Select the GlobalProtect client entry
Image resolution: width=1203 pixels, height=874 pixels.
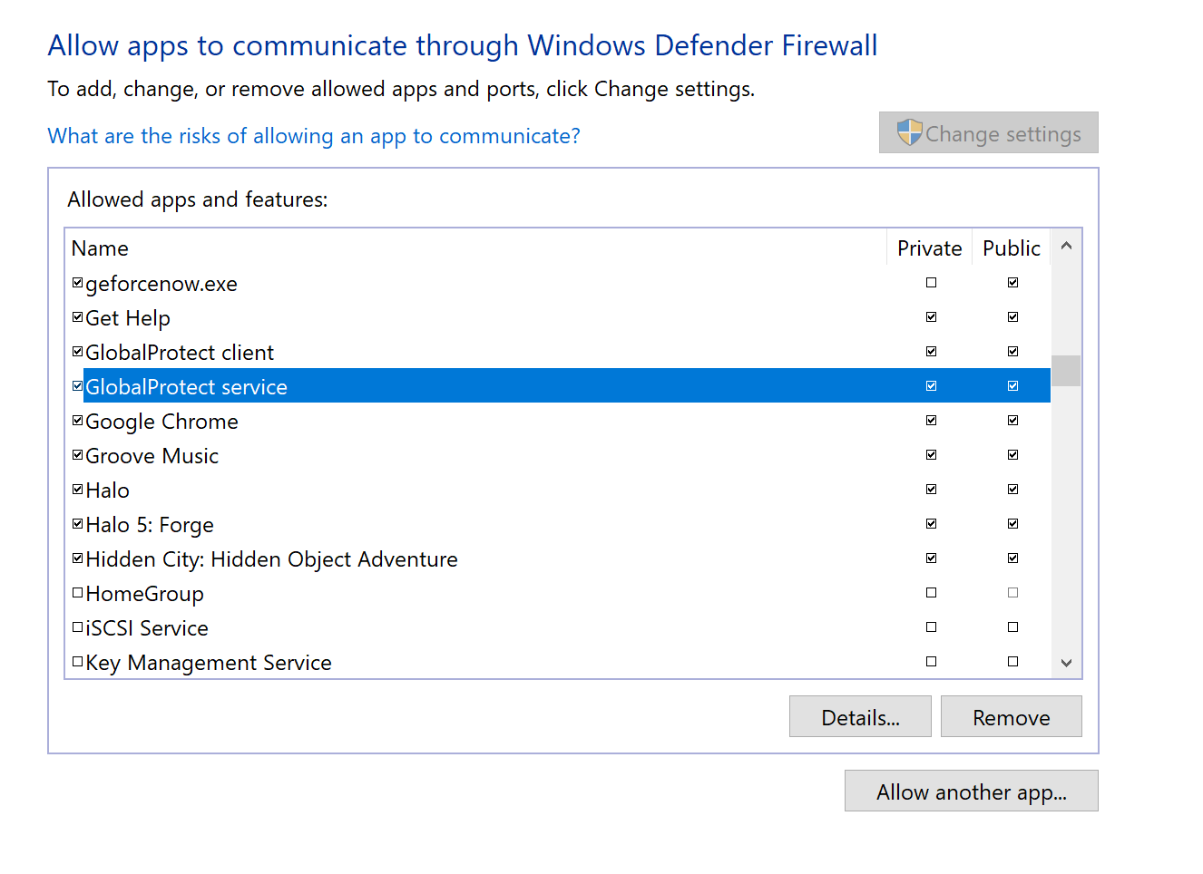(x=180, y=353)
